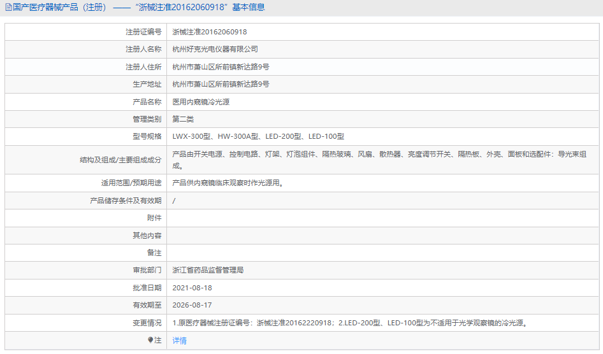Click the 有效期至 label
Viewport: 603px width, 354px height.
tap(147, 305)
